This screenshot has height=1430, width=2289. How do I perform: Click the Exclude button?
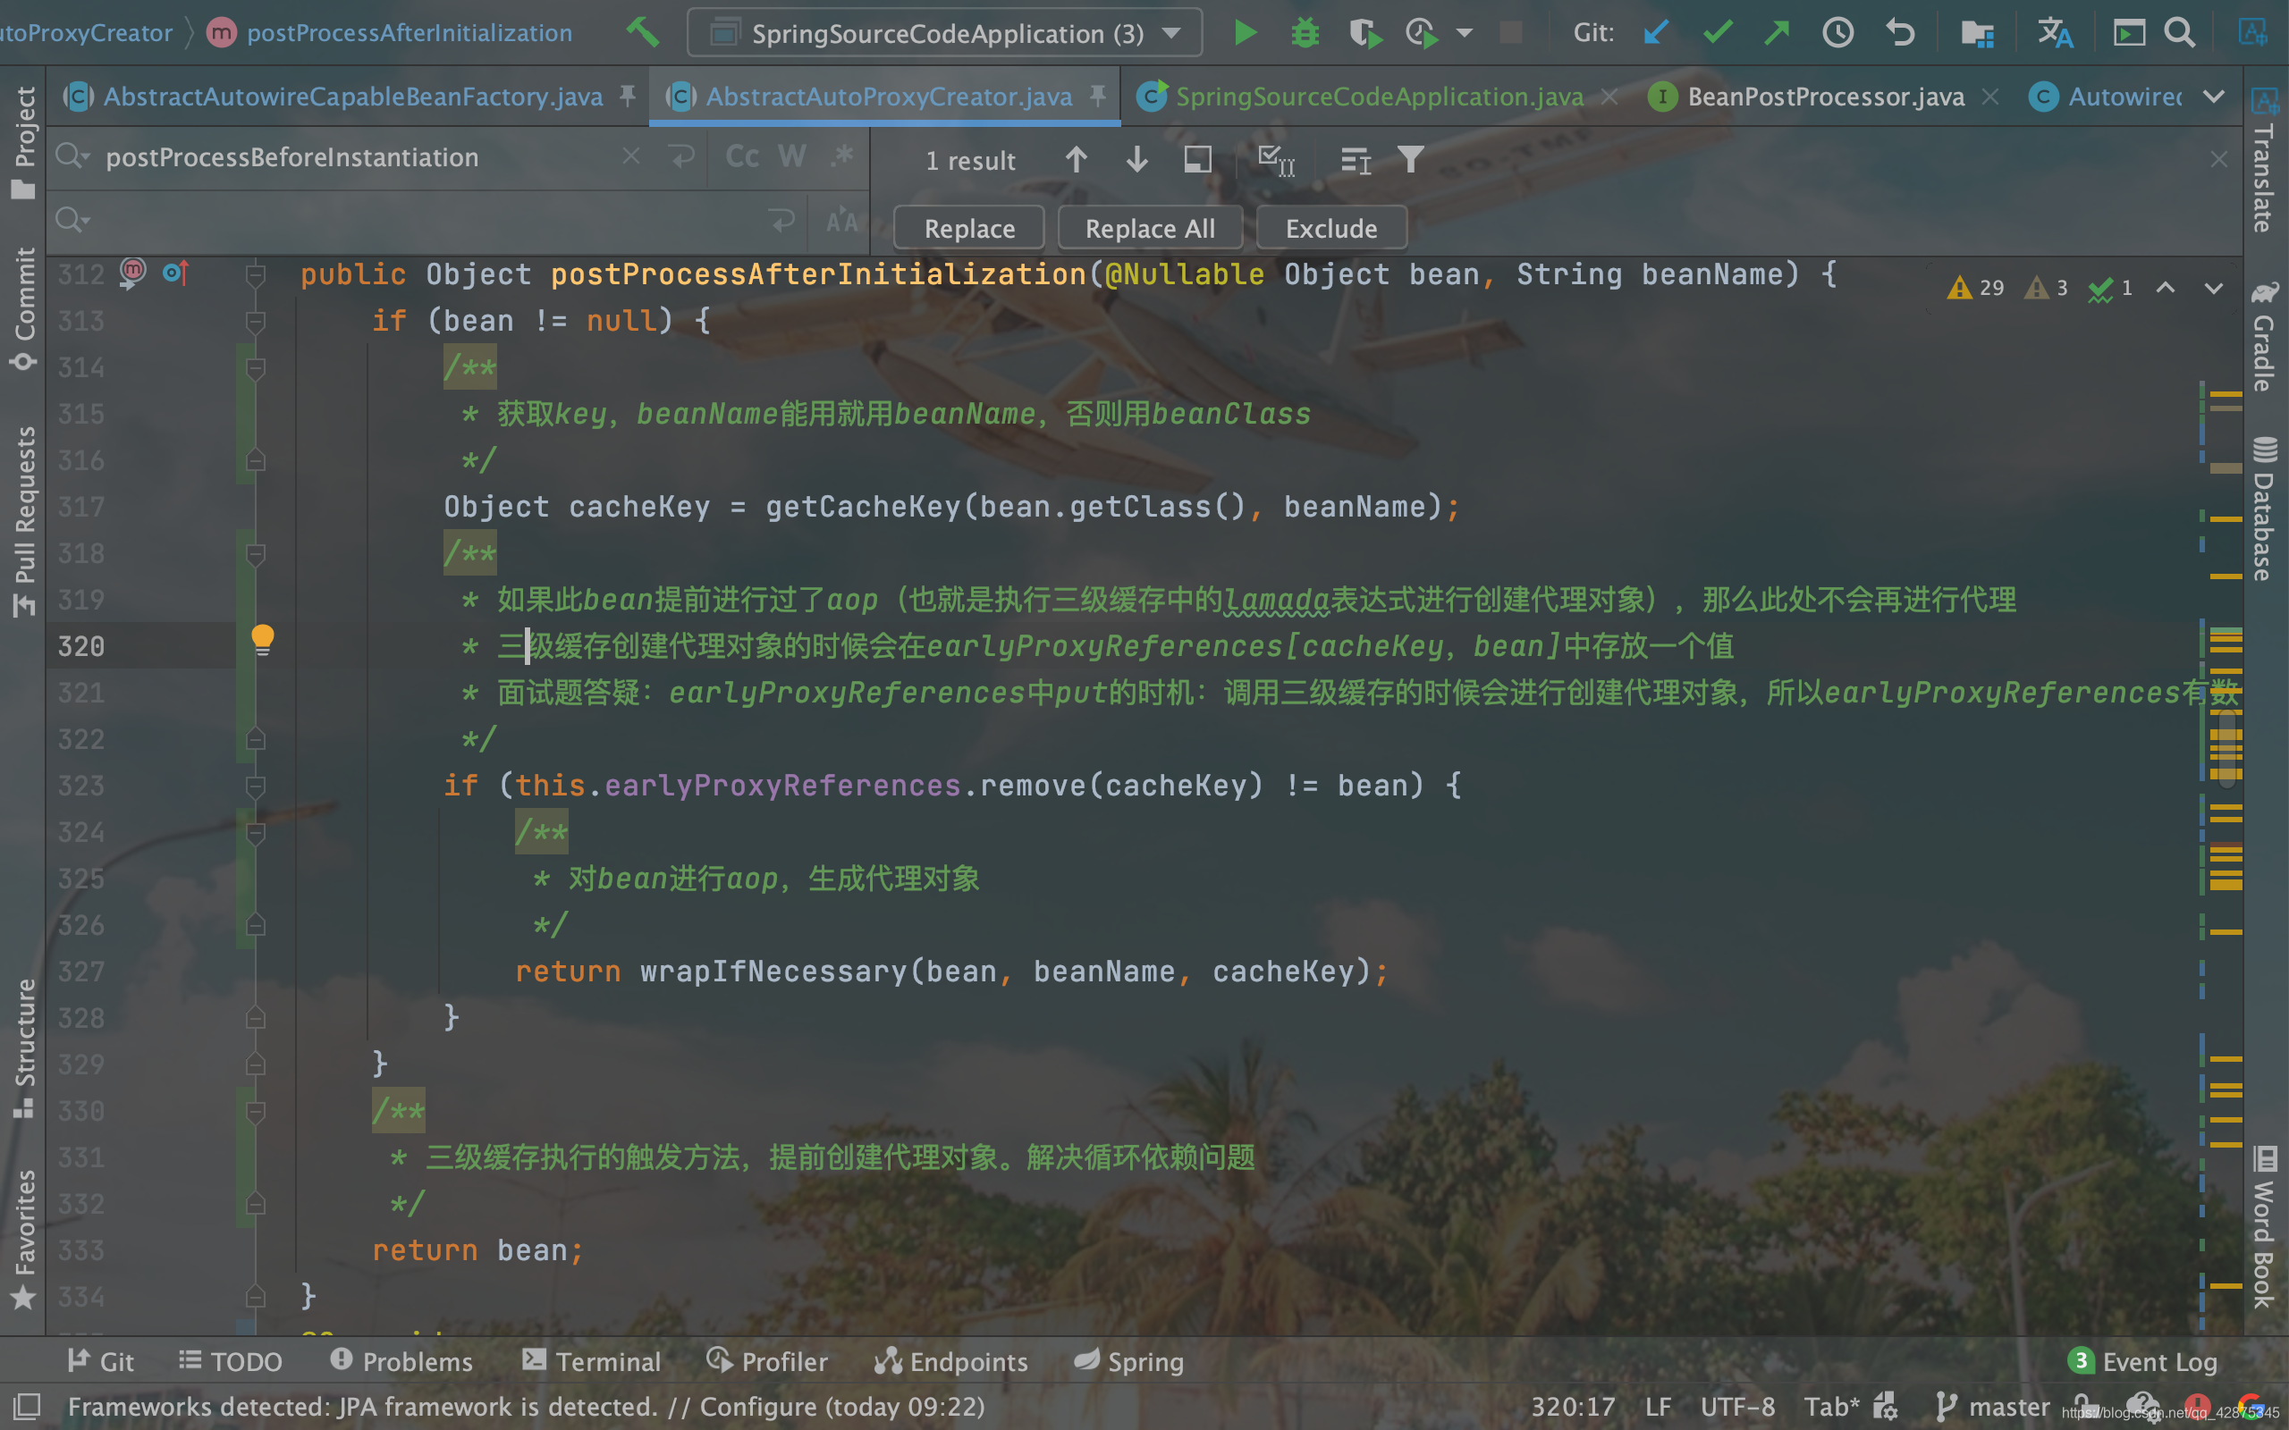point(1330,228)
